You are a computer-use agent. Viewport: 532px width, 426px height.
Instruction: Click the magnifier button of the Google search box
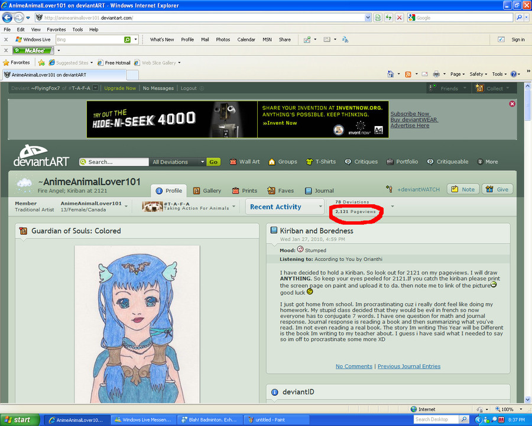point(519,18)
